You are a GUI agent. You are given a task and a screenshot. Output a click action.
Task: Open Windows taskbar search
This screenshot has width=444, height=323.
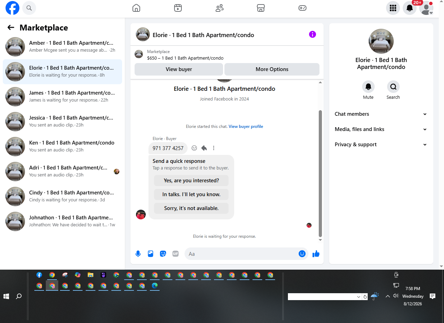tap(19, 296)
